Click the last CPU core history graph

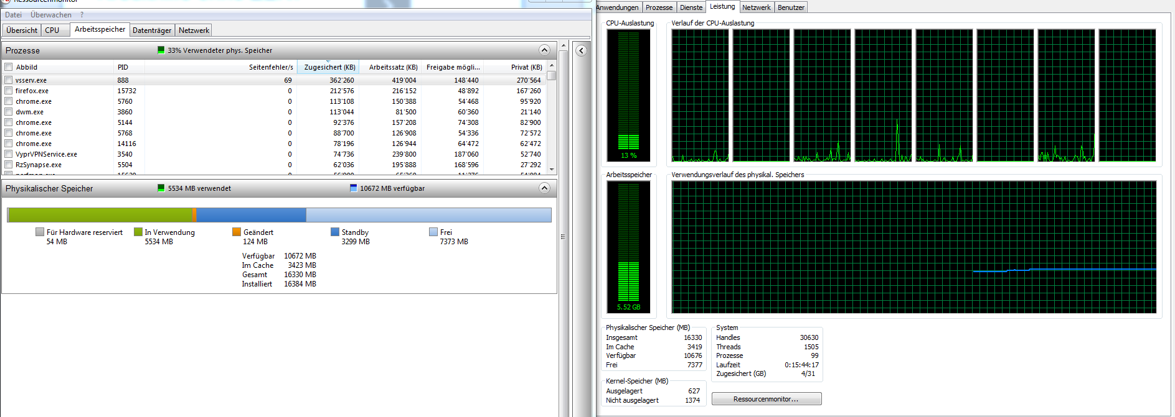[x=1127, y=95]
